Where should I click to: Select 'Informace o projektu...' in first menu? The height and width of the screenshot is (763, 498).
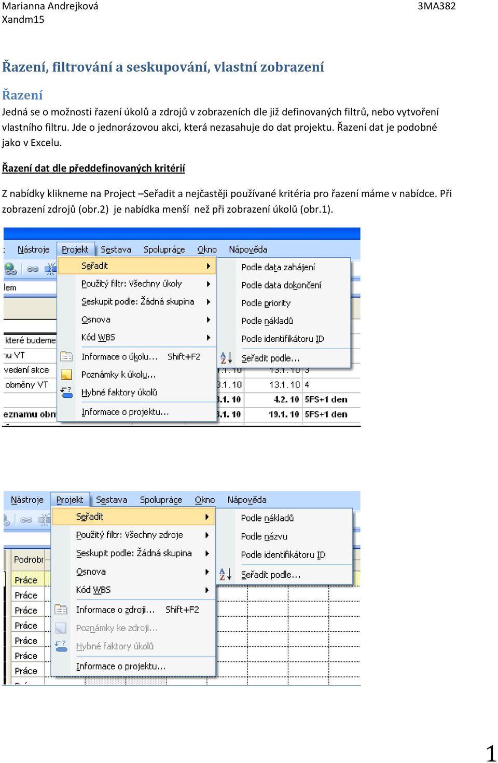pyautogui.click(x=125, y=412)
